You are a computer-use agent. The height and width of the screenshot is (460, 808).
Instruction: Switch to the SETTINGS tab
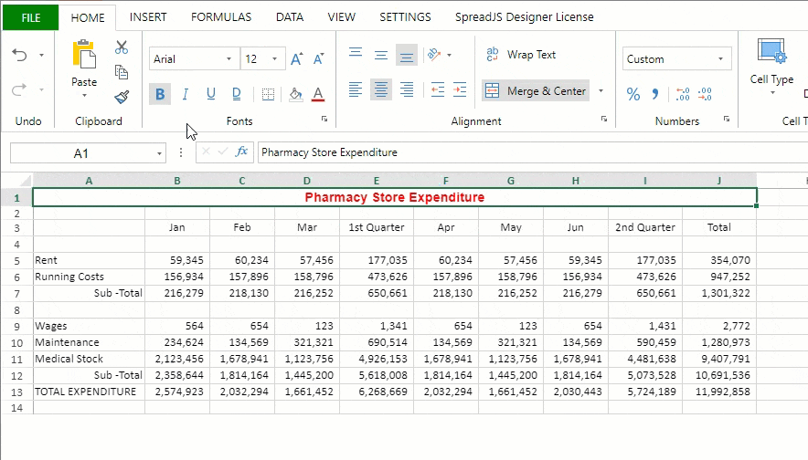pos(405,17)
